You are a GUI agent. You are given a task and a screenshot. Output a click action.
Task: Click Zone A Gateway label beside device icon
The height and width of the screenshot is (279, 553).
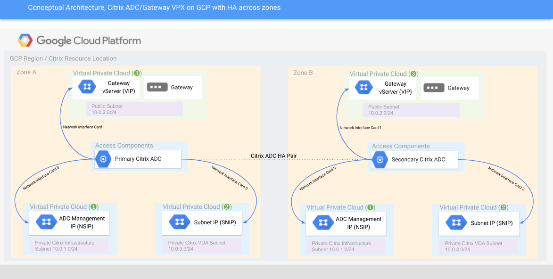tap(182, 87)
